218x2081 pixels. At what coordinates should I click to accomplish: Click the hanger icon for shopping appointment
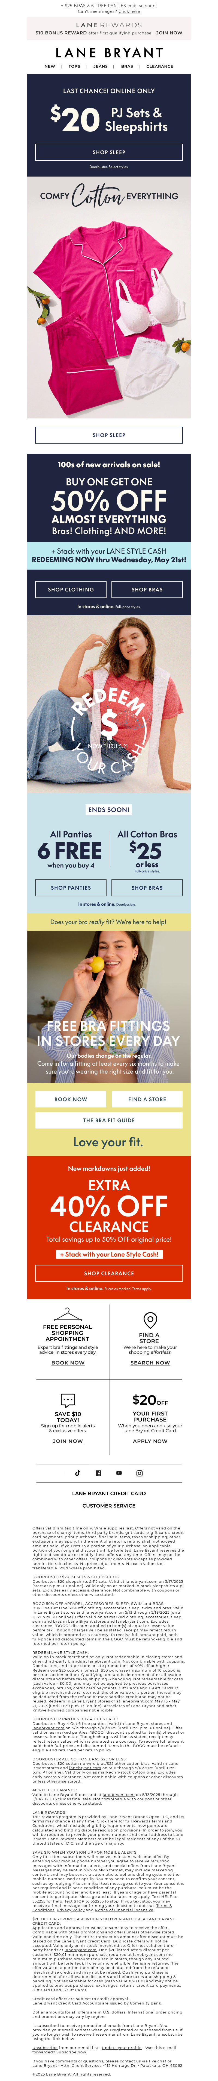point(68,1314)
